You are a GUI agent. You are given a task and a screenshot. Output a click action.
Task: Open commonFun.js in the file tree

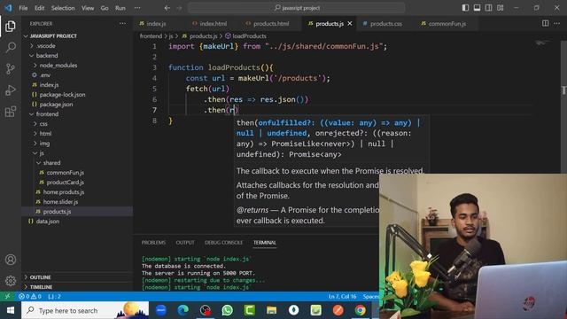pos(77,173)
